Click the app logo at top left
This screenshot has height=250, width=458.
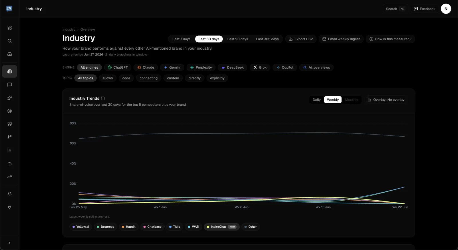coord(9,9)
